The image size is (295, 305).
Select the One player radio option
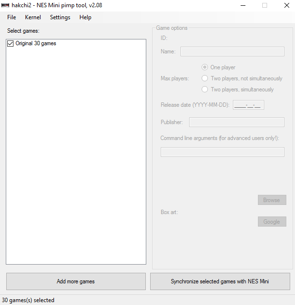[x=205, y=67]
